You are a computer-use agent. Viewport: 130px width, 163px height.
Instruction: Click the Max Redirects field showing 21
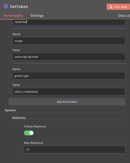pos(75,150)
